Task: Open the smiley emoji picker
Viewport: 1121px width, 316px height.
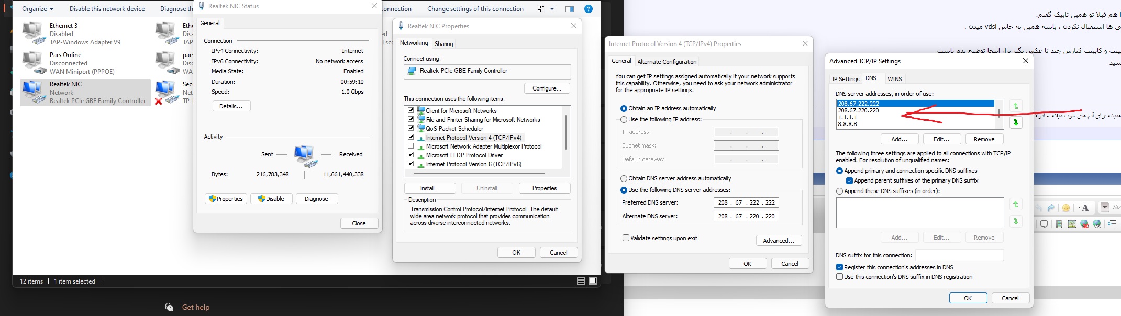Action: click(x=1066, y=208)
